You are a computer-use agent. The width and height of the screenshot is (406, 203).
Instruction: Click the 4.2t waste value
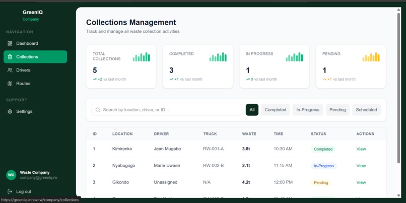coord(246,182)
